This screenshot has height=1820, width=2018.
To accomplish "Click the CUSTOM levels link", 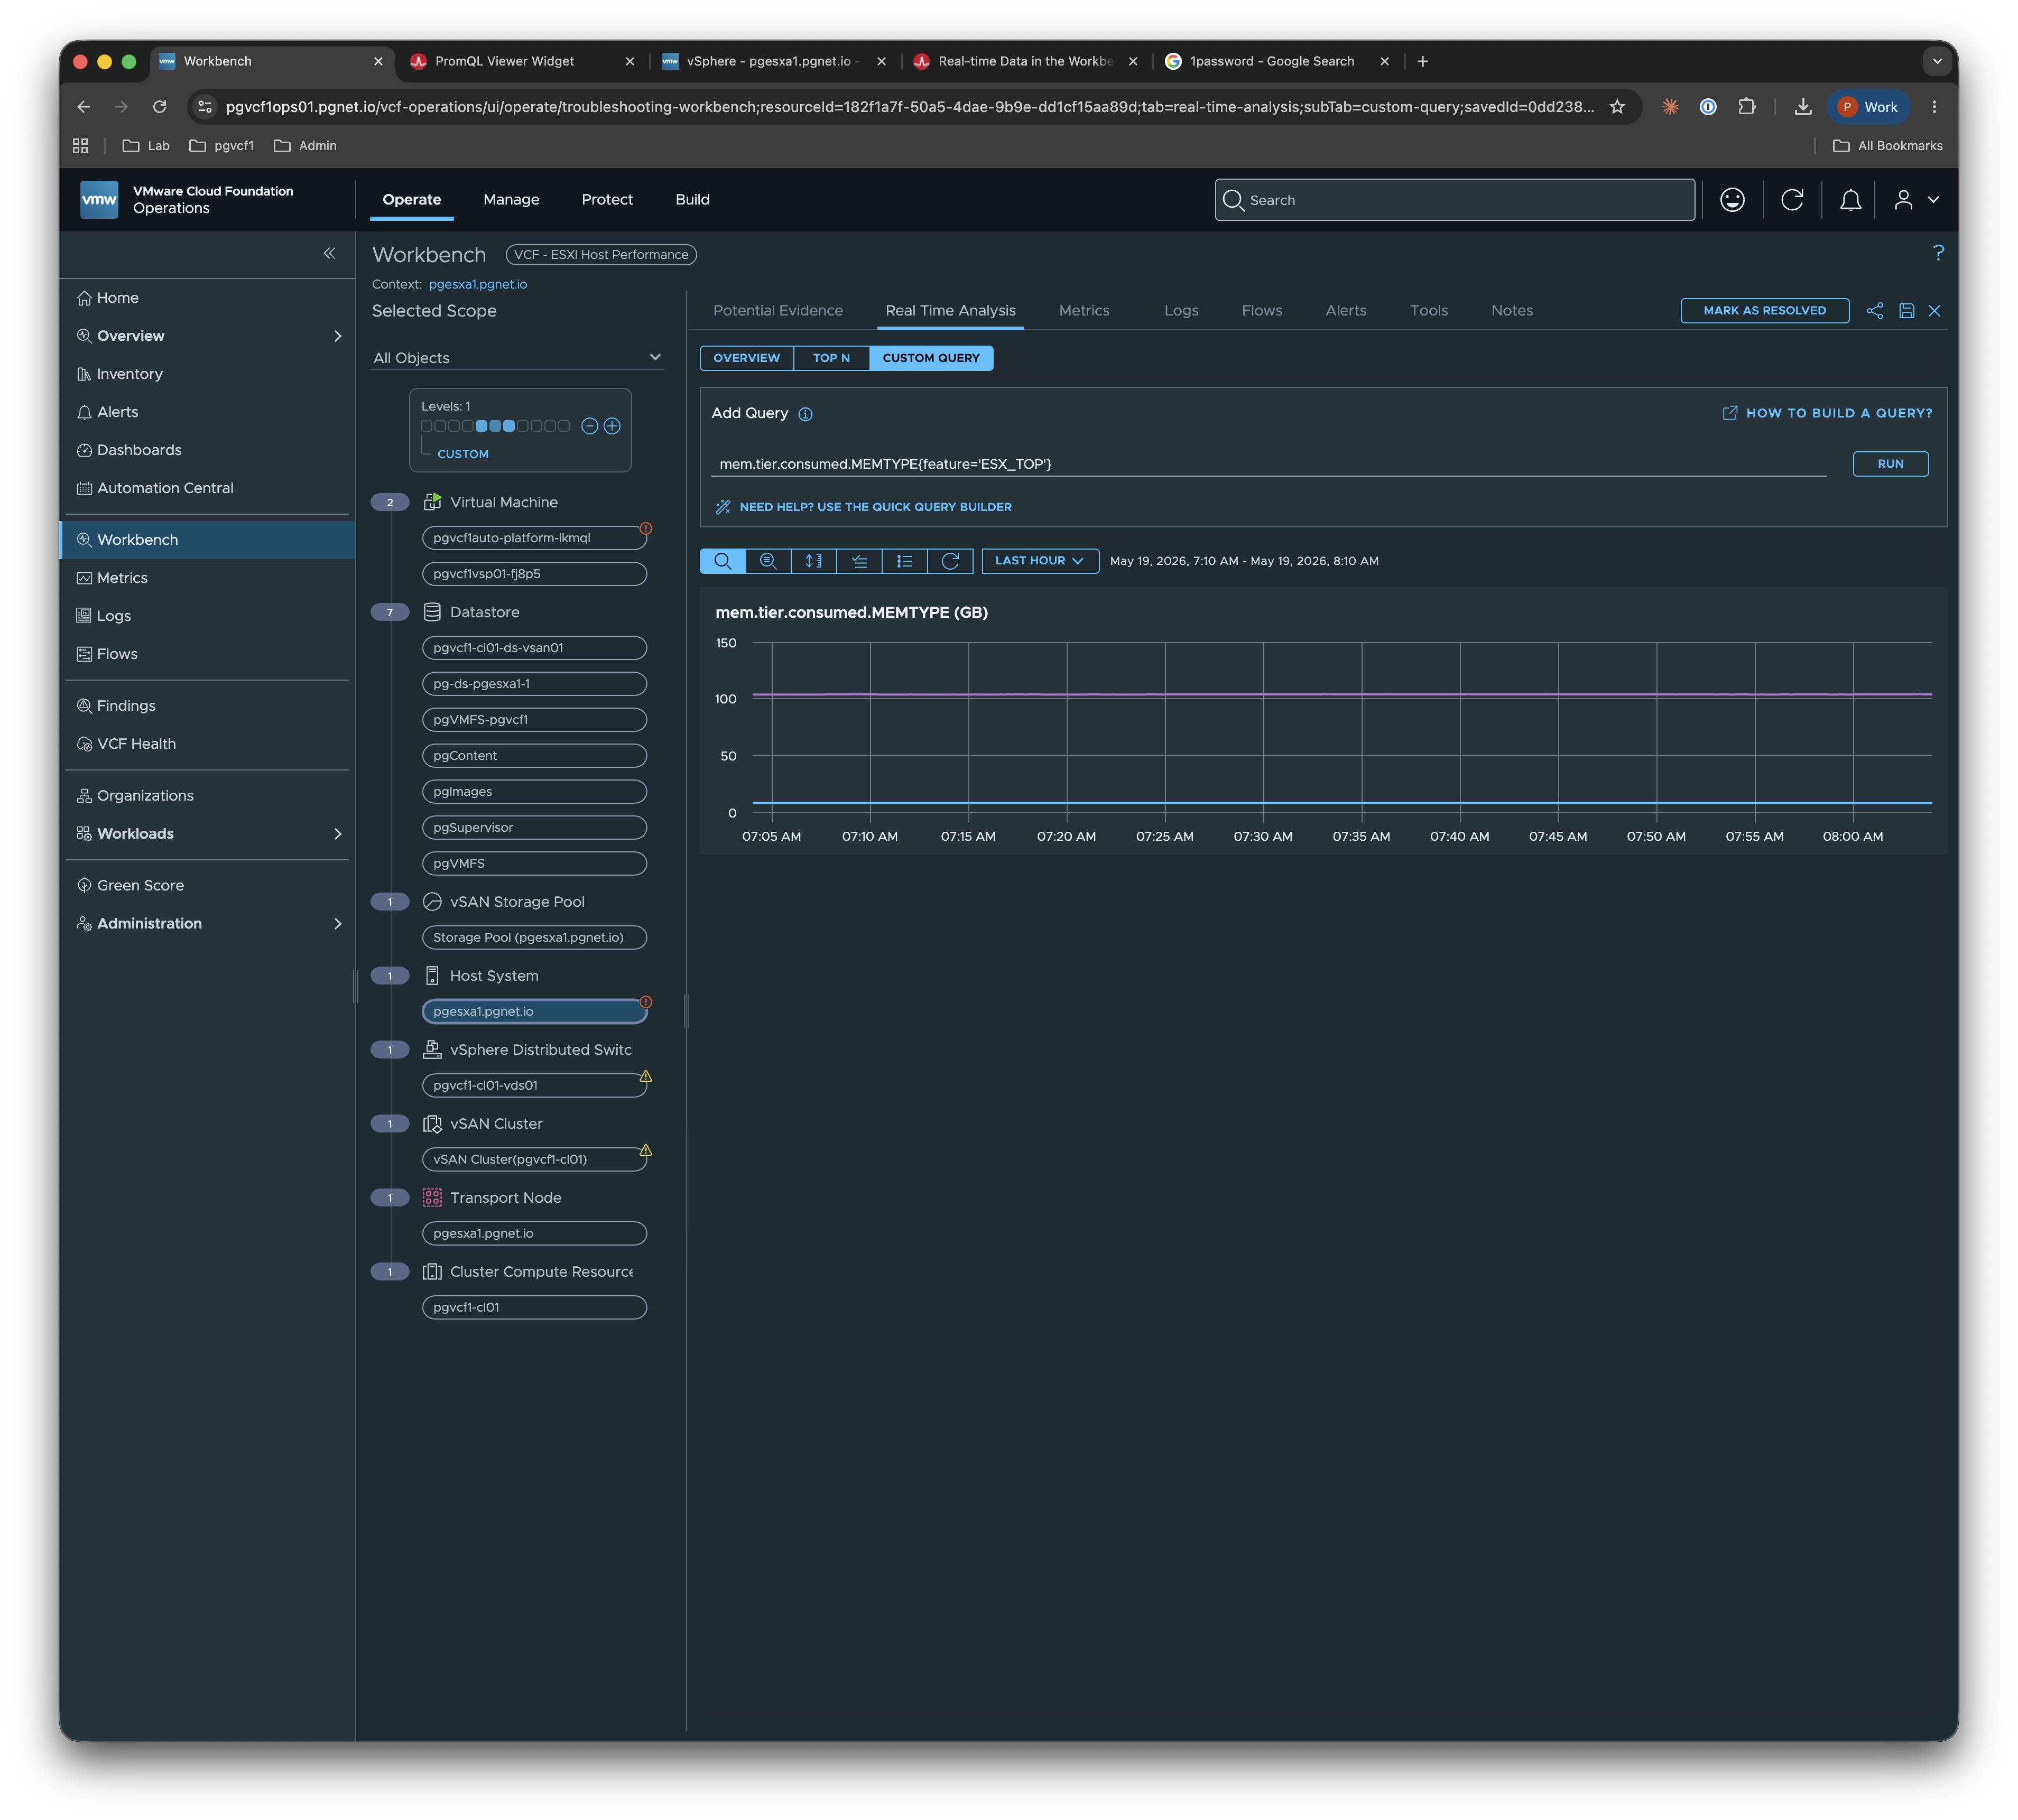I will (x=463, y=454).
